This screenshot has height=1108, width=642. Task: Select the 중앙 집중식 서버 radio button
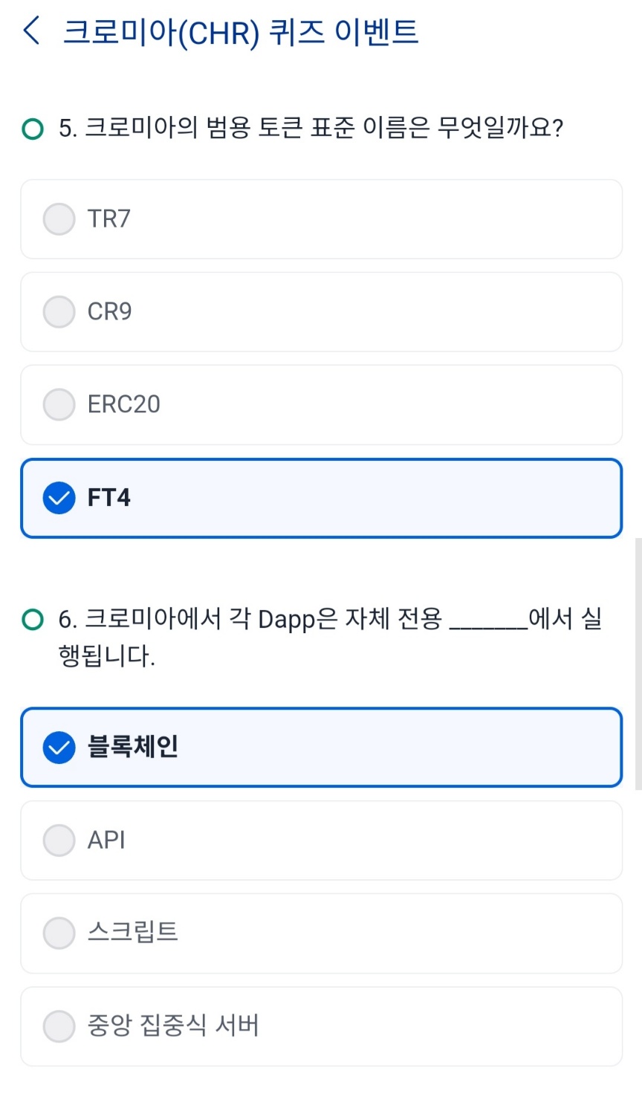point(59,1026)
